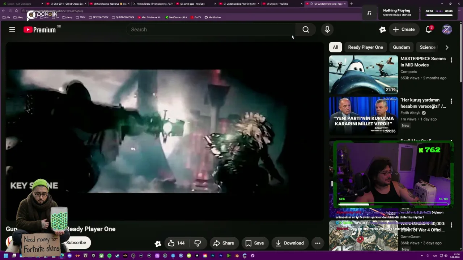The image size is (463, 260).
Task: Open Windows Start menu
Action: 6,256
